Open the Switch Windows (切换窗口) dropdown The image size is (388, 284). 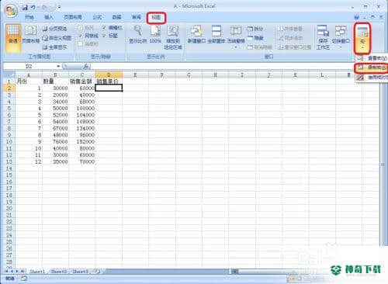pyautogui.click(x=341, y=37)
